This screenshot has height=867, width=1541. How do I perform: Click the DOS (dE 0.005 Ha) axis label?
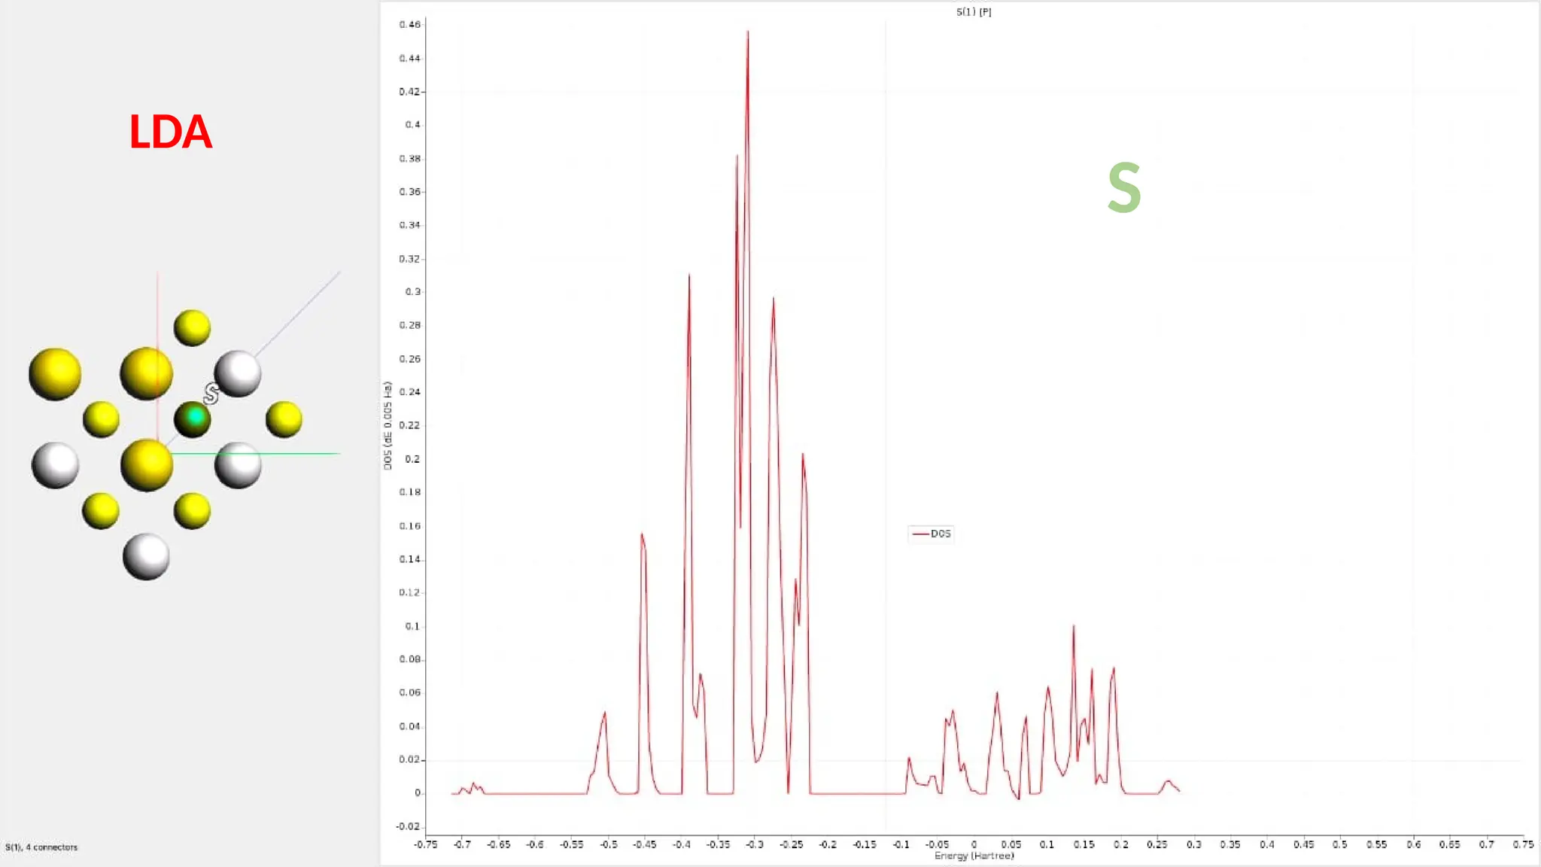pos(388,426)
